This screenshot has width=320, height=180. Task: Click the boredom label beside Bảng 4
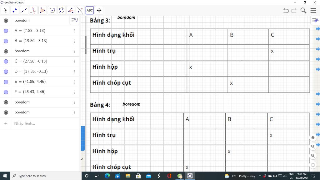(132, 104)
